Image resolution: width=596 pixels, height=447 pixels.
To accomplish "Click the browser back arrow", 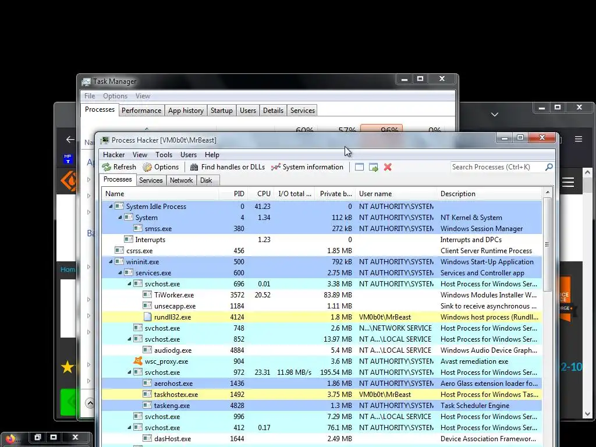I will pos(70,140).
